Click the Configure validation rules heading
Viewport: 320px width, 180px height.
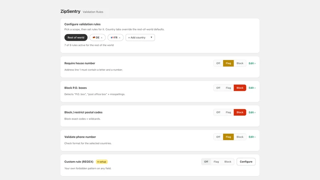(x=82, y=24)
